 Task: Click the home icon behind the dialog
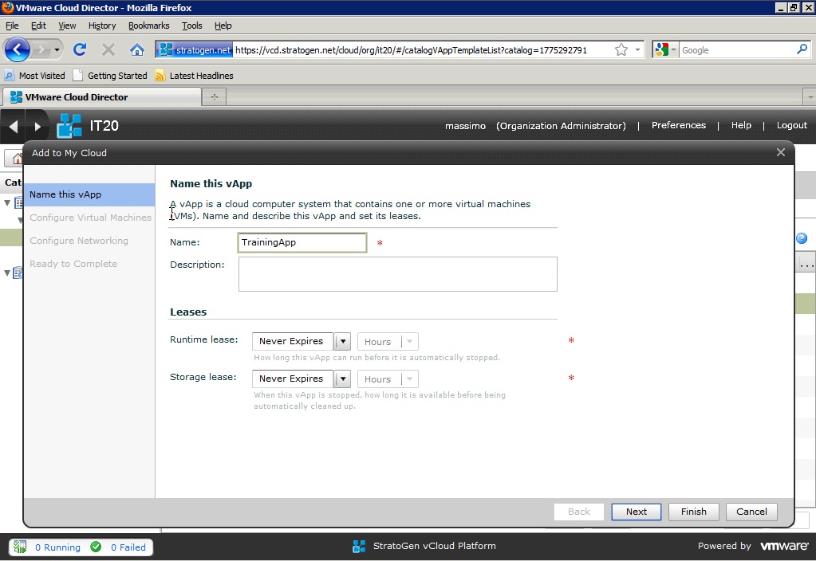pyautogui.click(x=18, y=159)
